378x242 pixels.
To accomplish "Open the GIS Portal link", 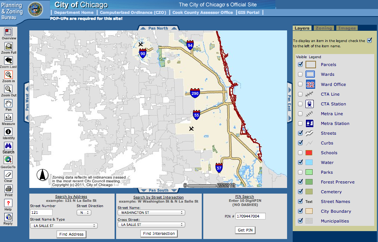I will [x=248, y=12].
